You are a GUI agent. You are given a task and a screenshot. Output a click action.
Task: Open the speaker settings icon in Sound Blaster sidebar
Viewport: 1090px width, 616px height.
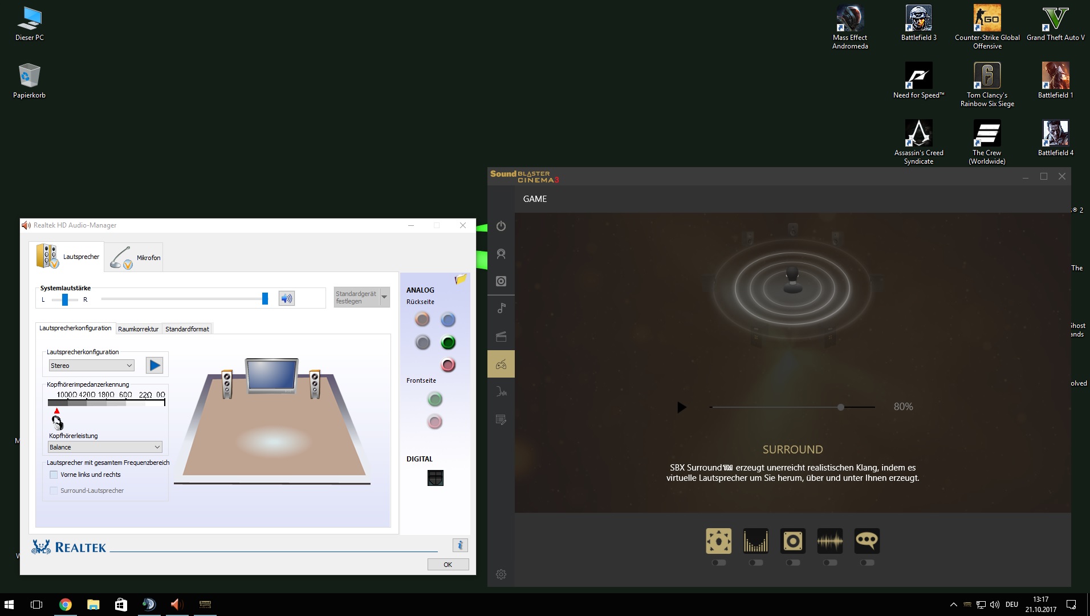point(501,281)
